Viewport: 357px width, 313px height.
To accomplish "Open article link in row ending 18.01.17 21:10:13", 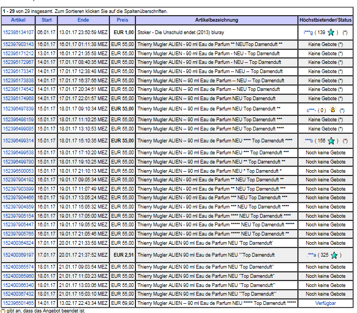I will (x=18, y=171).
